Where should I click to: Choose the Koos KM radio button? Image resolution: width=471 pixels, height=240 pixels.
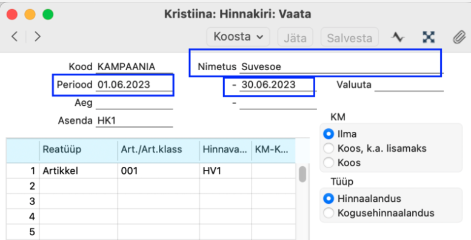329,163
